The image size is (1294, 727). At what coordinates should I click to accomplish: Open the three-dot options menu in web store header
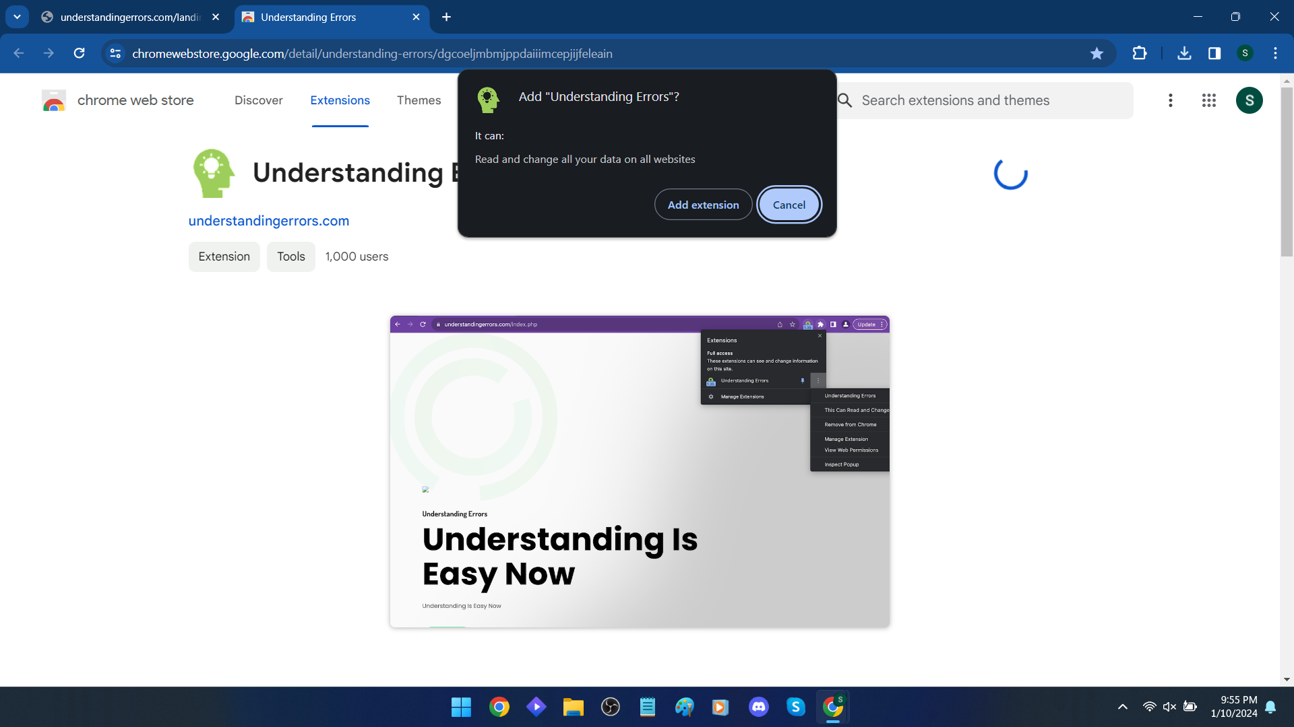click(1171, 100)
